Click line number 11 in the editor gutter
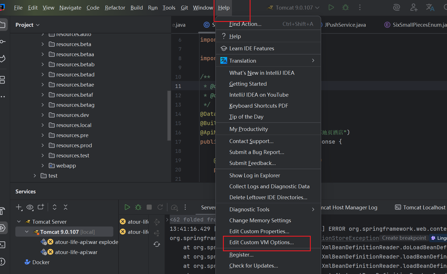This screenshot has width=447, height=274. pyautogui.click(x=178, y=86)
